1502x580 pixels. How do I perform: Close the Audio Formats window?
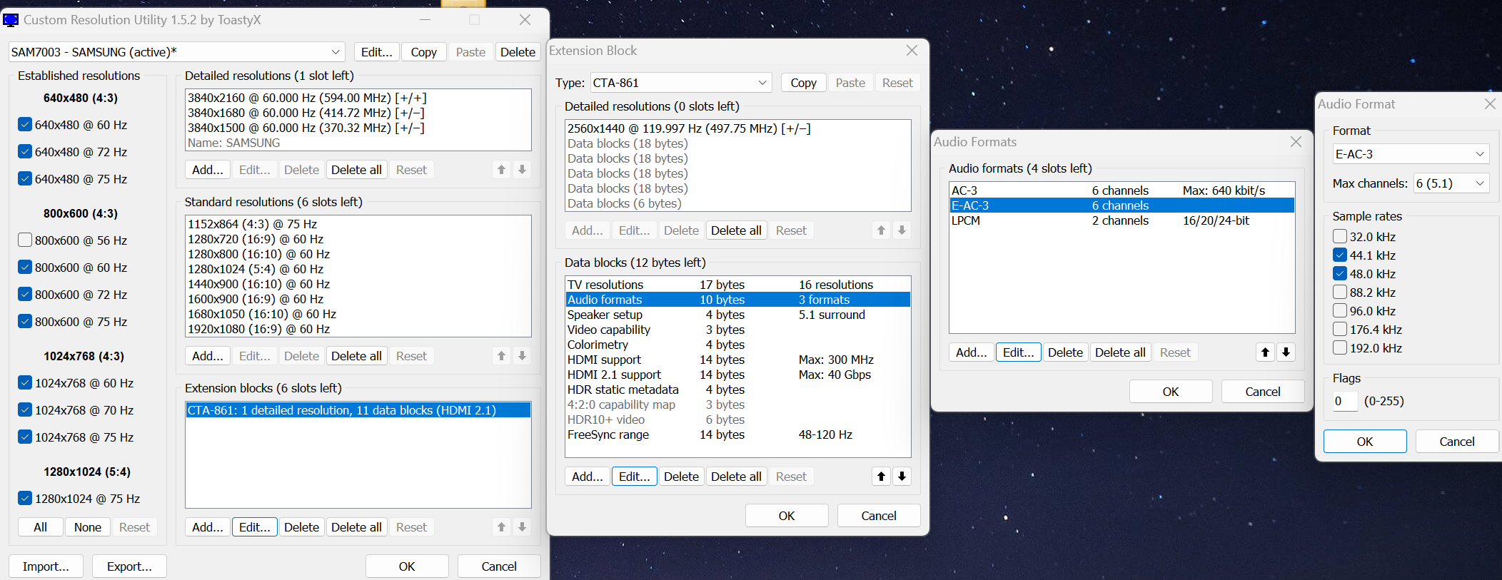coord(1296,142)
